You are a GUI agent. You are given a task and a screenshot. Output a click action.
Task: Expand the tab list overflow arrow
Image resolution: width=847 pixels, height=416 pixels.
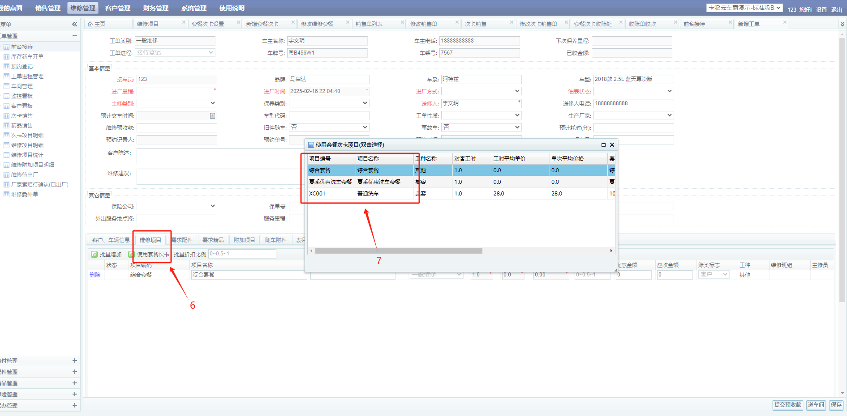pos(842,24)
